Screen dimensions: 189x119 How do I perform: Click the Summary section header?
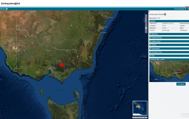tap(169, 21)
